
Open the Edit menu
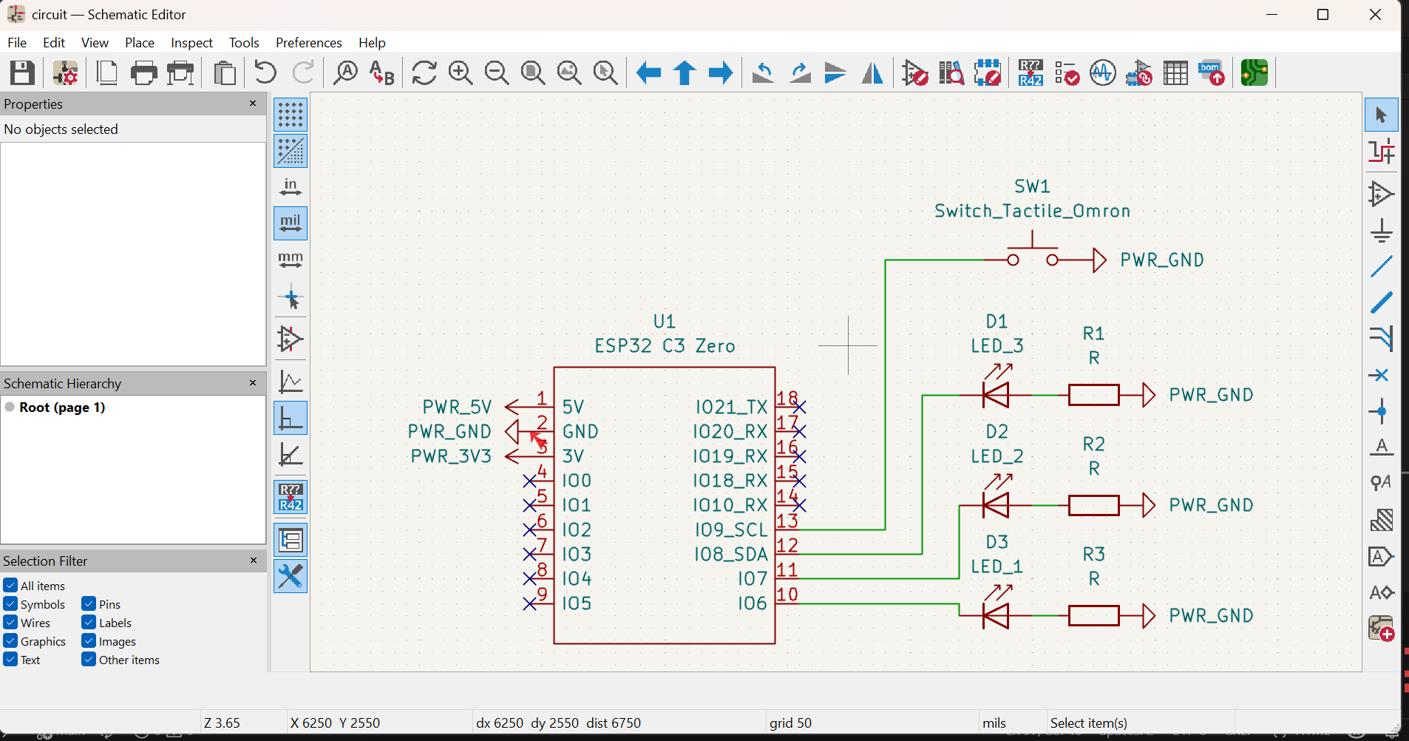pos(54,43)
